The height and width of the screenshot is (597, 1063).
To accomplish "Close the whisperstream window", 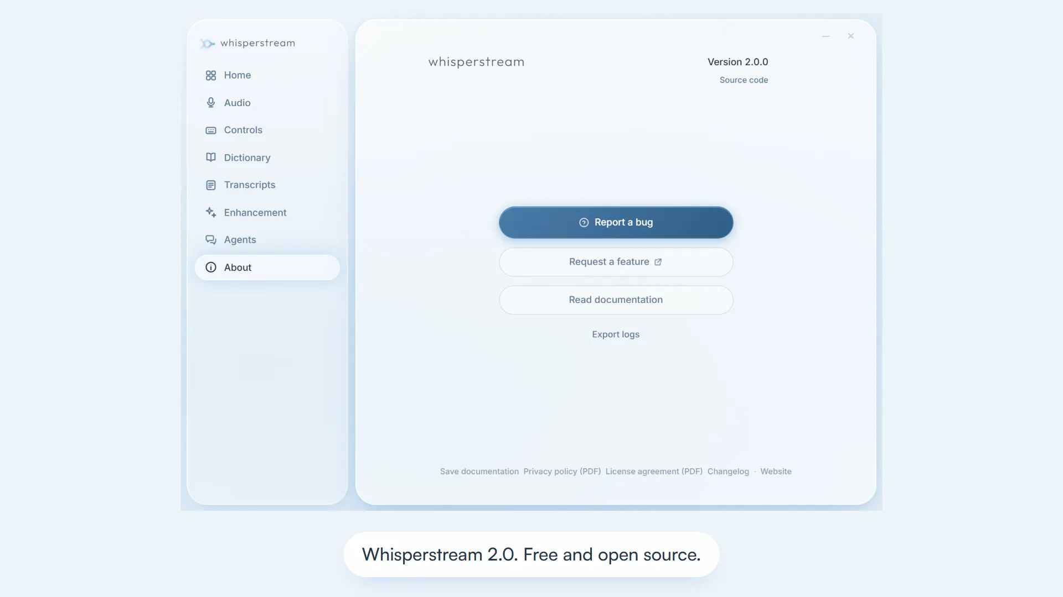I will point(851,36).
